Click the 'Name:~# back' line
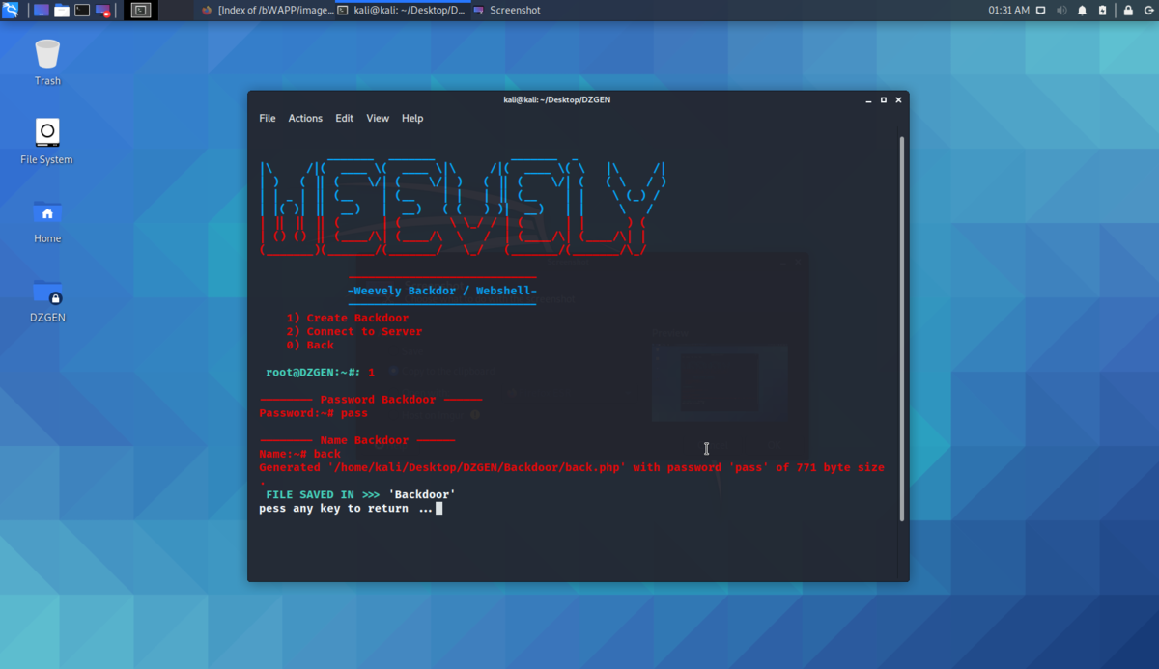This screenshot has width=1159, height=669. pos(299,454)
